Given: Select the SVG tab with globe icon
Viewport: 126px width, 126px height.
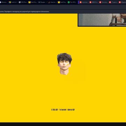Looking at the screenshot, I should 23,2.
